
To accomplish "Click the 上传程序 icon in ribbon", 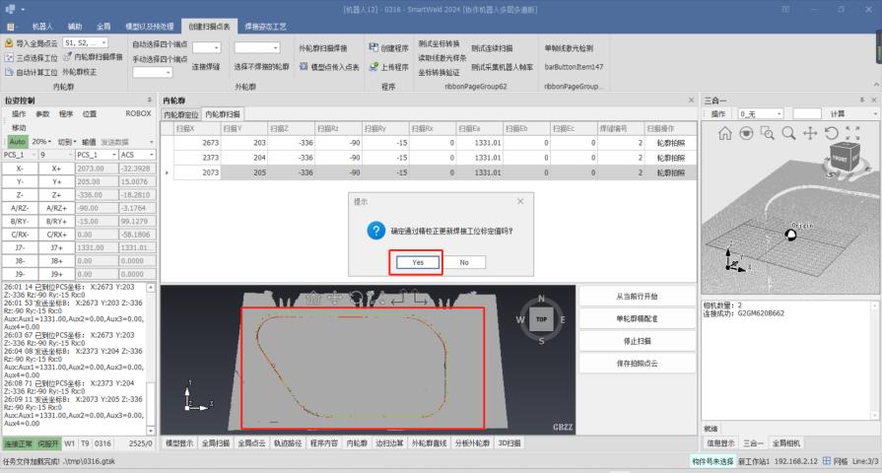I will click(x=373, y=68).
